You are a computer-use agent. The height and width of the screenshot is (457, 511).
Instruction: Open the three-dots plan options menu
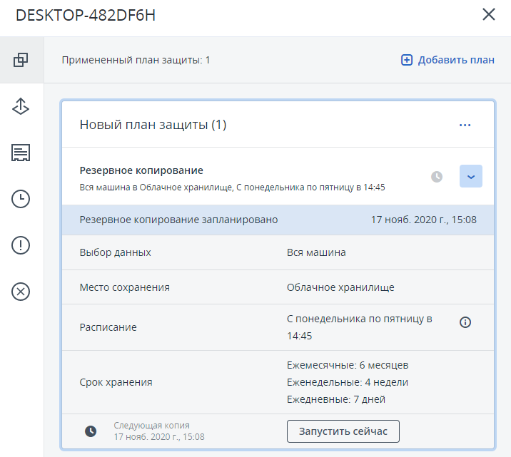465,125
